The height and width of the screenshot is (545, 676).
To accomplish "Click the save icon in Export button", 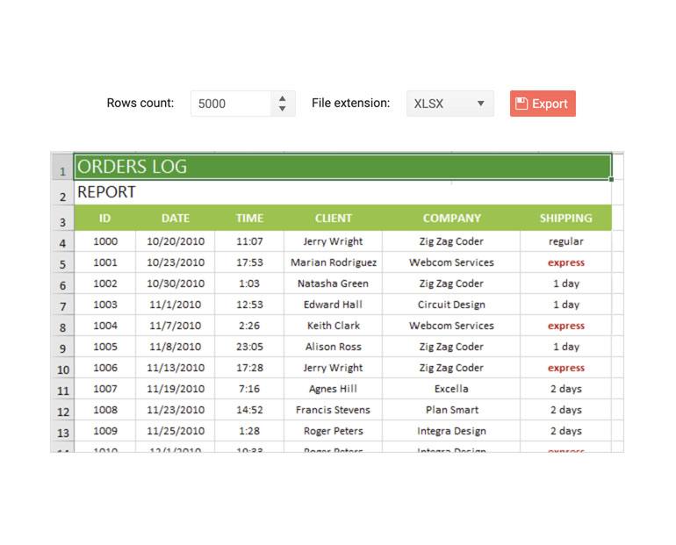I will pyautogui.click(x=521, y=104).
